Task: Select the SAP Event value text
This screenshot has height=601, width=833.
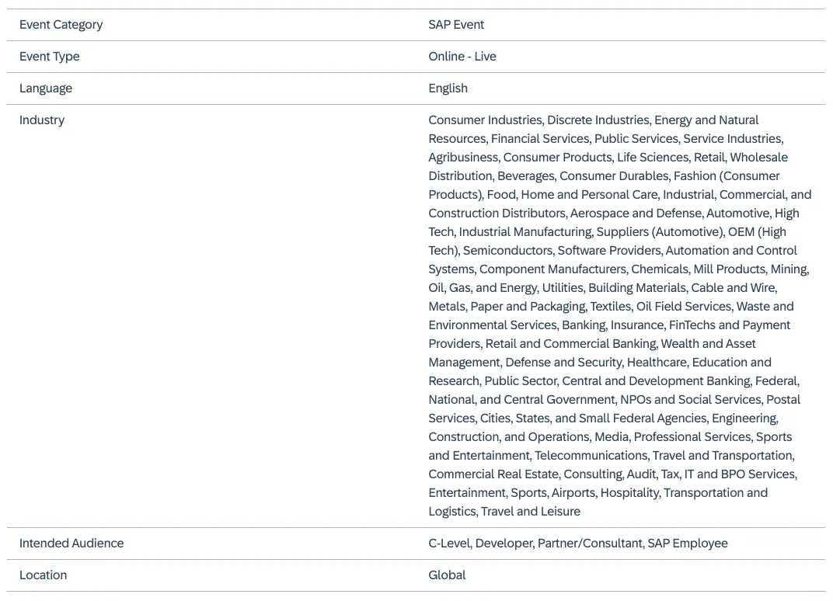Action: point(456,25)
